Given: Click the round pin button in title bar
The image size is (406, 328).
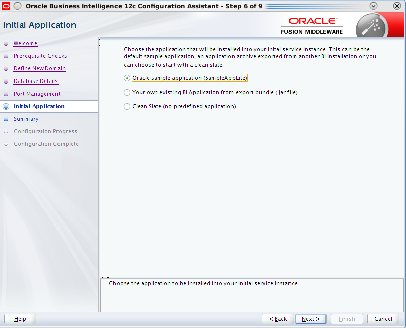Looking at the screenshot, I should [17, 6].
